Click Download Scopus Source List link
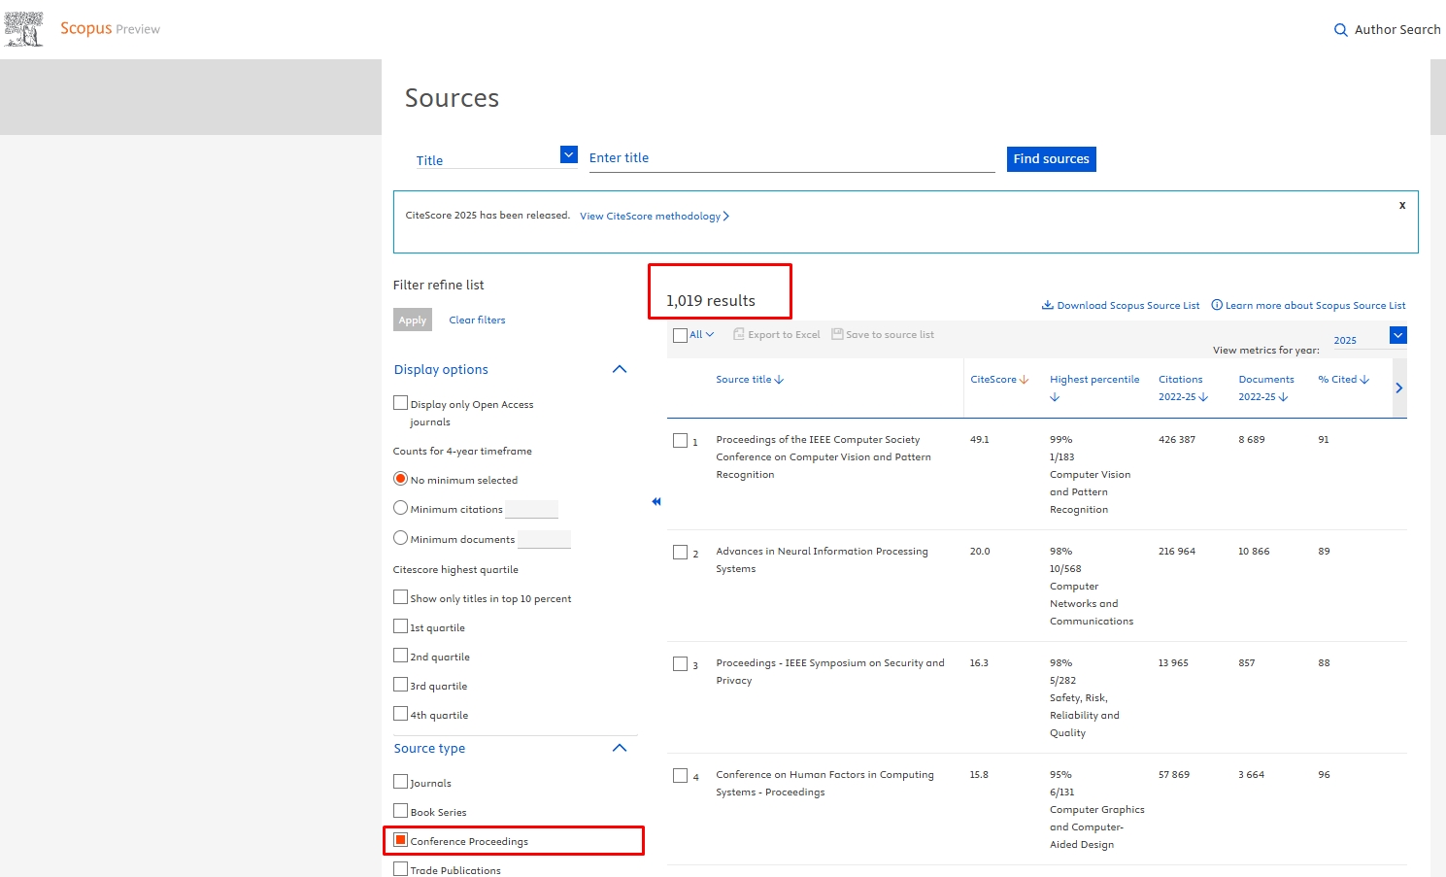 [1128, 305]
